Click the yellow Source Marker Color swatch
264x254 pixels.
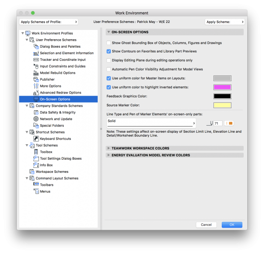pyautogui.click(x=222, y=105)
